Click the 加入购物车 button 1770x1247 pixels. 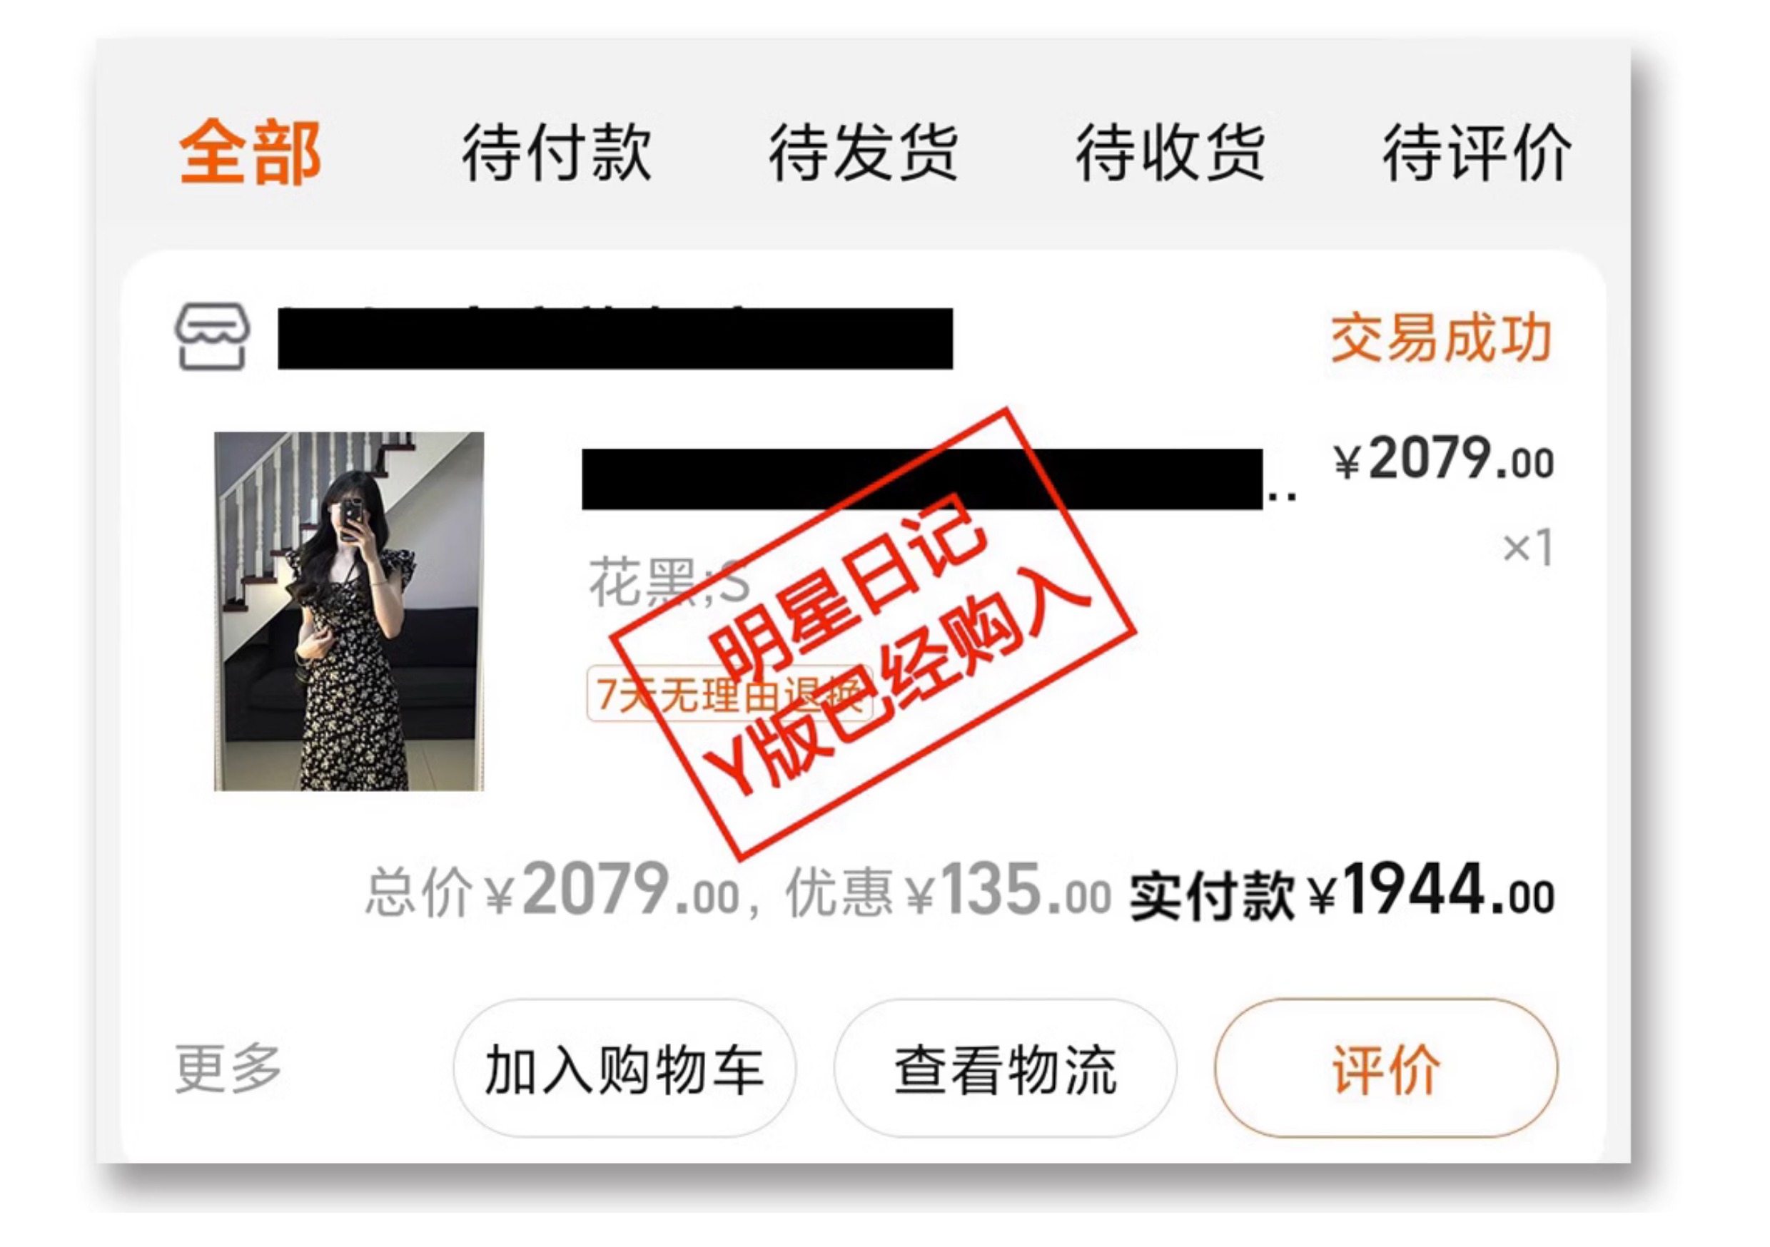click(x=624, y=1069)
